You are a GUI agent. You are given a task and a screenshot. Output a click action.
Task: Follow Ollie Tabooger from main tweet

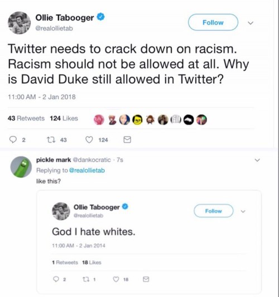213,22
